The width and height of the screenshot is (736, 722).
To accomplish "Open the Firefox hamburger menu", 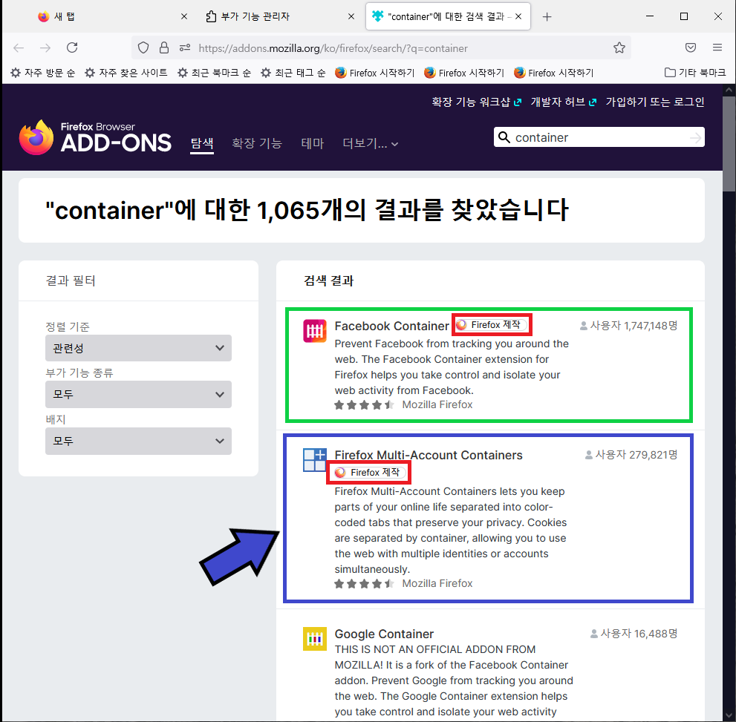I will (x=717, y=47).
